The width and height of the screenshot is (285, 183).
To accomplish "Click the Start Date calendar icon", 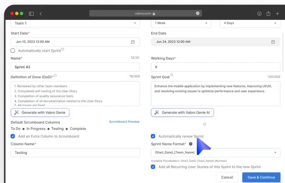I will click(133, 42).
